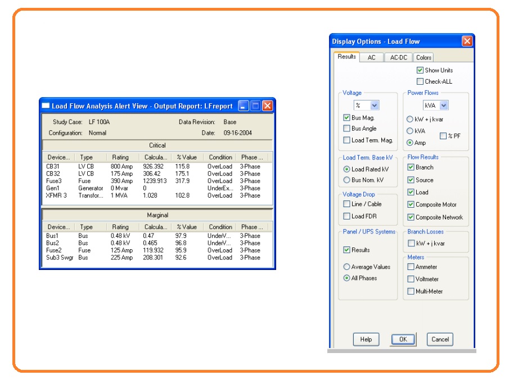
Task: Close the Display Options Load Flow dialog
Action: click(467, 41)
